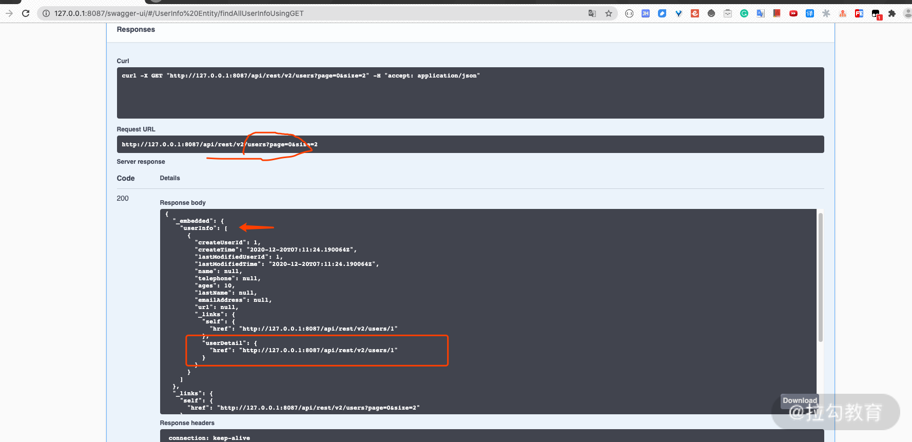Click the "lastName": null line
The width and height of the screenshot is (912, 442).
(x=225, y=293)
